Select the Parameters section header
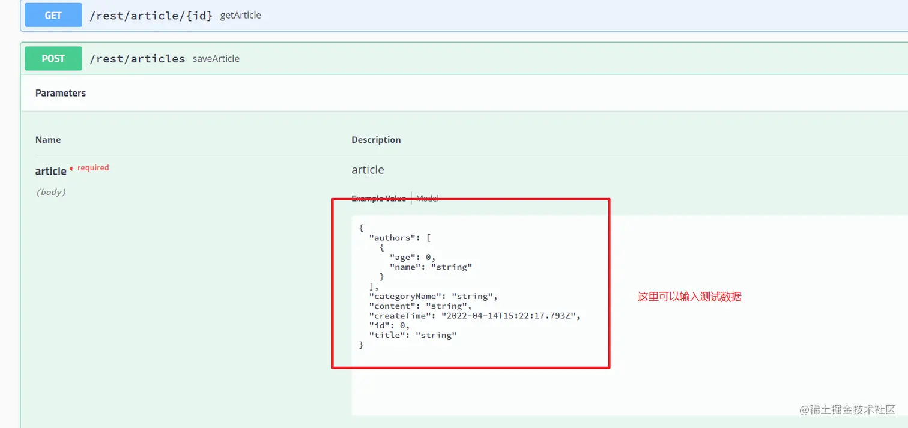908x428 pixels. (x=61, y=93)
